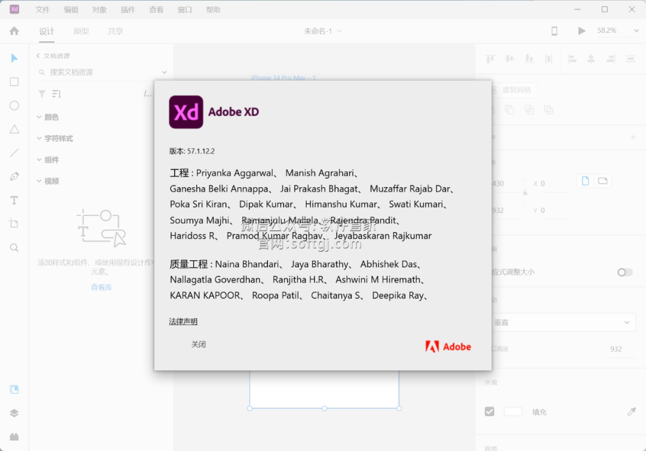The width and height of the screenshot is (646, 451).
Task: Select the Select (arrow) tool
Action: click(14, 58)
